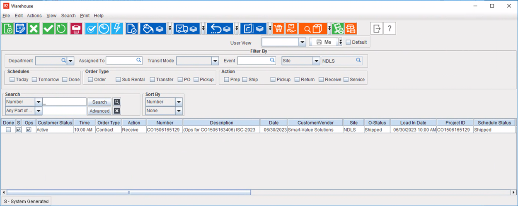
Task: Open the Site filter dropdown
Action: [316, 61]
